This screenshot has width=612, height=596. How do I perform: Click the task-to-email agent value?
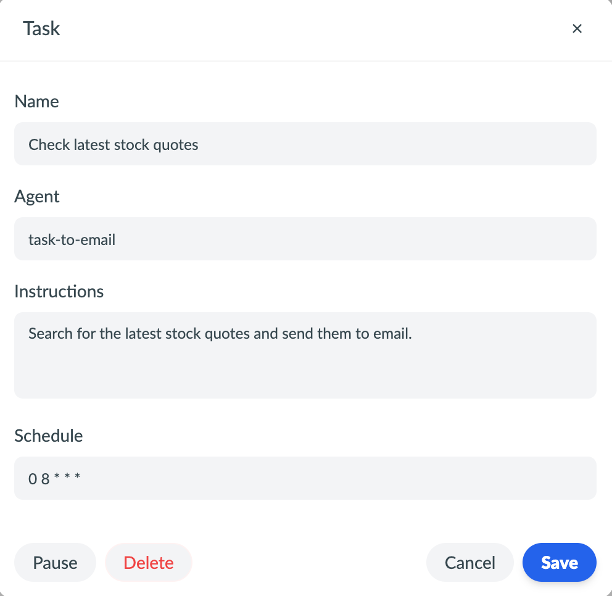(72, 239)
